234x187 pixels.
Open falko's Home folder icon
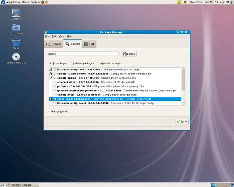[x=16, y=28]
